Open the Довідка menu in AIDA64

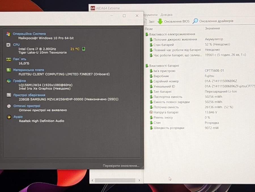coord(166,15)
